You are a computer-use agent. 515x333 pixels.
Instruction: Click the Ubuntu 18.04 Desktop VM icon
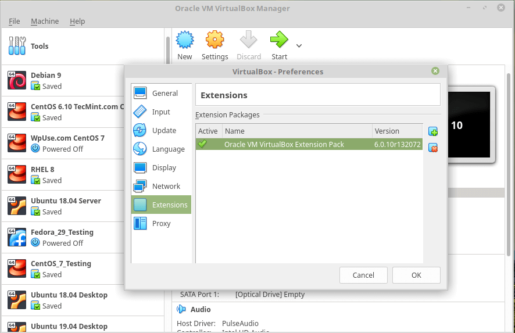coord(17,300)
